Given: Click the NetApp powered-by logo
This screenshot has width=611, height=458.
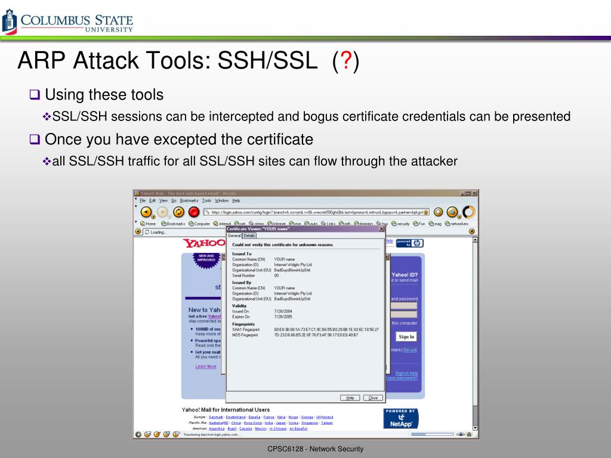Looking at the screenshot, I should pyautogui.click(x=401, y=418).
